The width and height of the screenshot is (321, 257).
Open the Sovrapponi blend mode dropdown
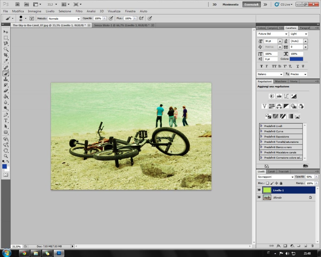click(x=276, y=177)
